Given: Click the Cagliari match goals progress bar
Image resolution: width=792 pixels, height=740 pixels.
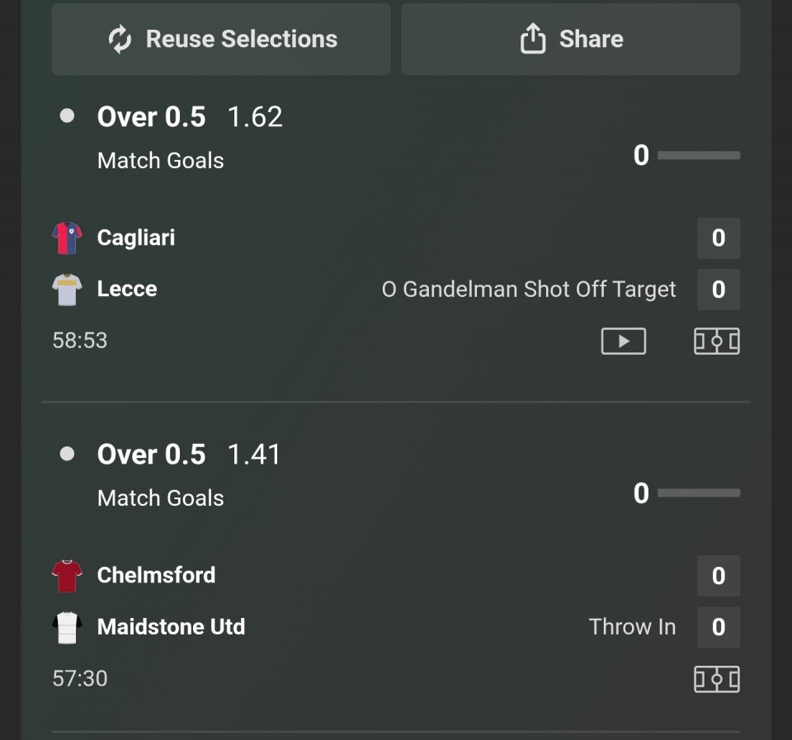Looking at the screenshot, I should [x=699, y=155].
